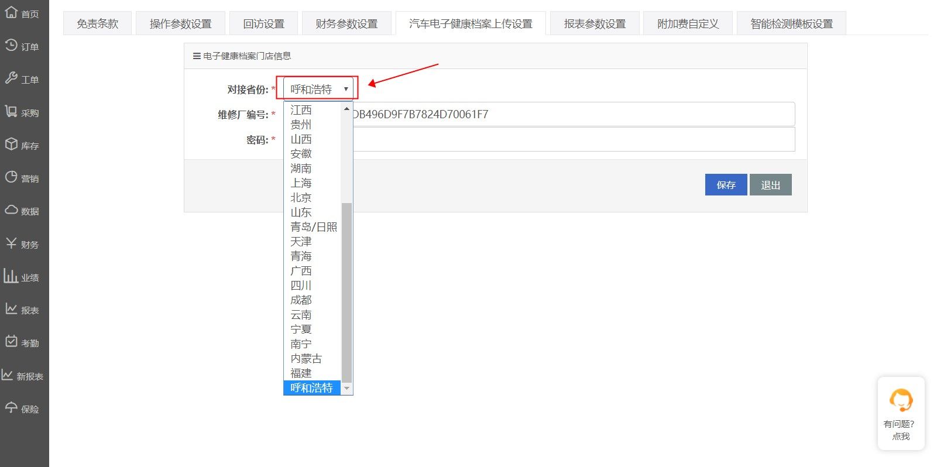Open the 业绩 performance bar chart icon
The height and width of the screenshot is (467, 937).
click(x=11, y=276)
